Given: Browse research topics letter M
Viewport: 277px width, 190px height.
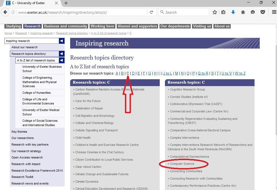Looking at the screenshot, I should coord(176,73).
